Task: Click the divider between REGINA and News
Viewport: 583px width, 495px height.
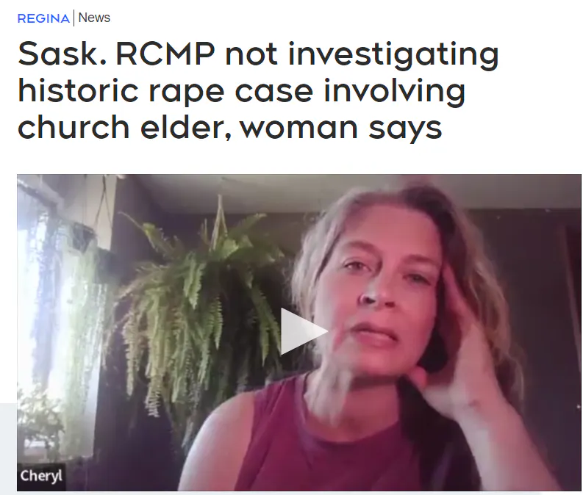Action: pyautogui.click(x=74, y=18)
